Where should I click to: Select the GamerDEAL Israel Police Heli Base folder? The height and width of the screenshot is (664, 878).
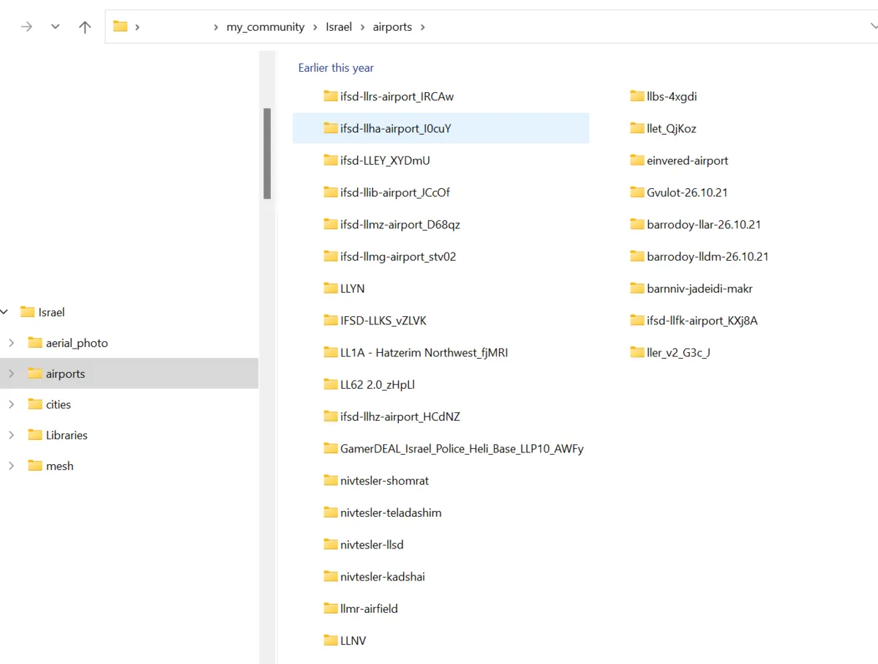(x=461, y=449)
